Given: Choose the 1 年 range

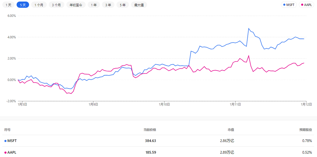Looking at the screenshot, I should (x=94, y=5).
